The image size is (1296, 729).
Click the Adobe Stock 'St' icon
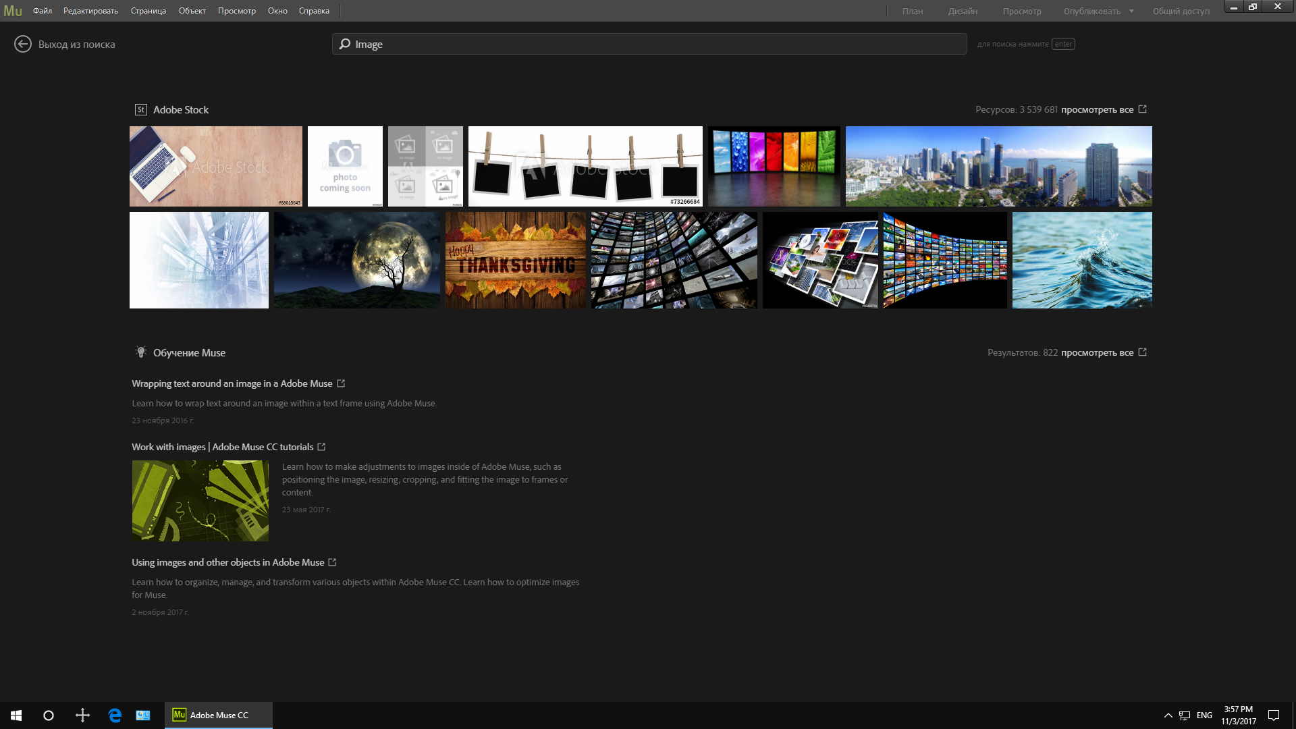click(x=141, y=109)
